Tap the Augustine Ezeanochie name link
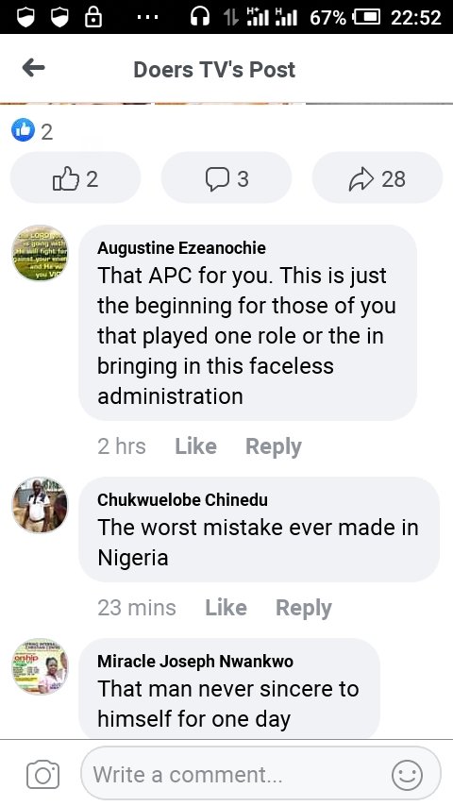This screenshot has width=453, height=806. (181, 248)
